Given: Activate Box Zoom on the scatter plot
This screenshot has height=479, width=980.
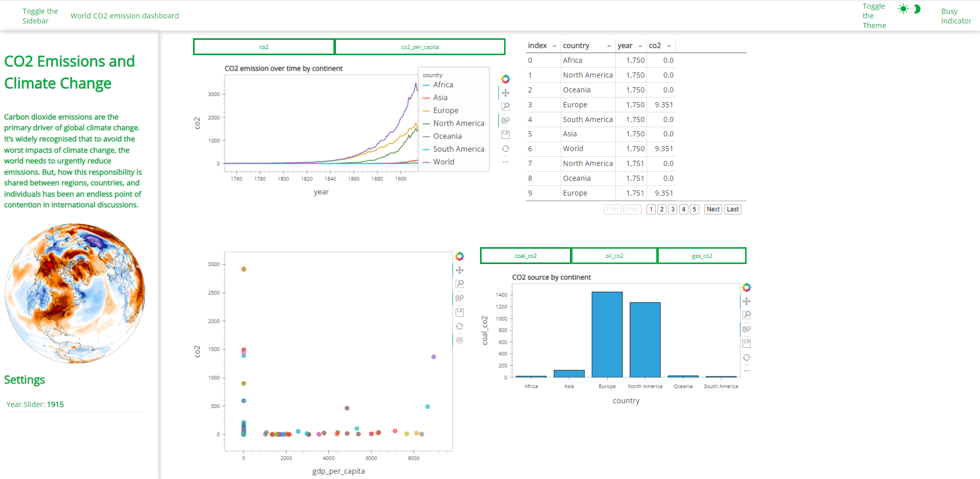Looking at the screenshot, I should coord(460,284).
